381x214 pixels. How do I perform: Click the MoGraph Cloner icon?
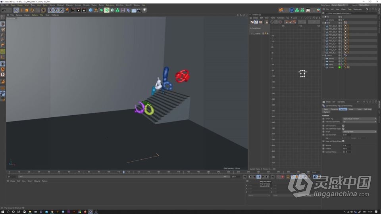click(117, 10)
